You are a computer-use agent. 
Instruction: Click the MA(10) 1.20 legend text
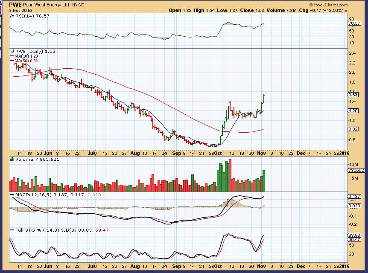26,56
